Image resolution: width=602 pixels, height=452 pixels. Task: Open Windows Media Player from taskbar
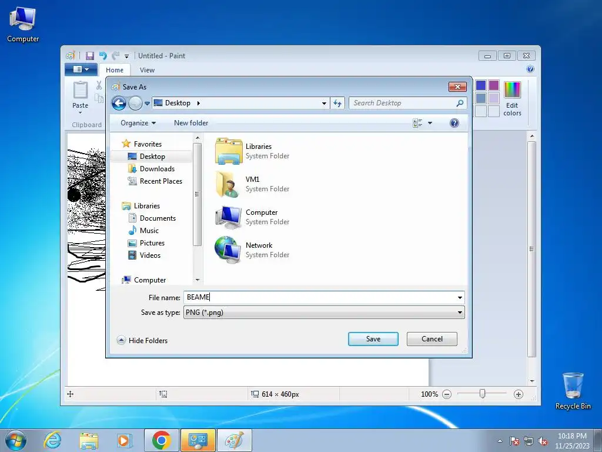tap(123, 440)
